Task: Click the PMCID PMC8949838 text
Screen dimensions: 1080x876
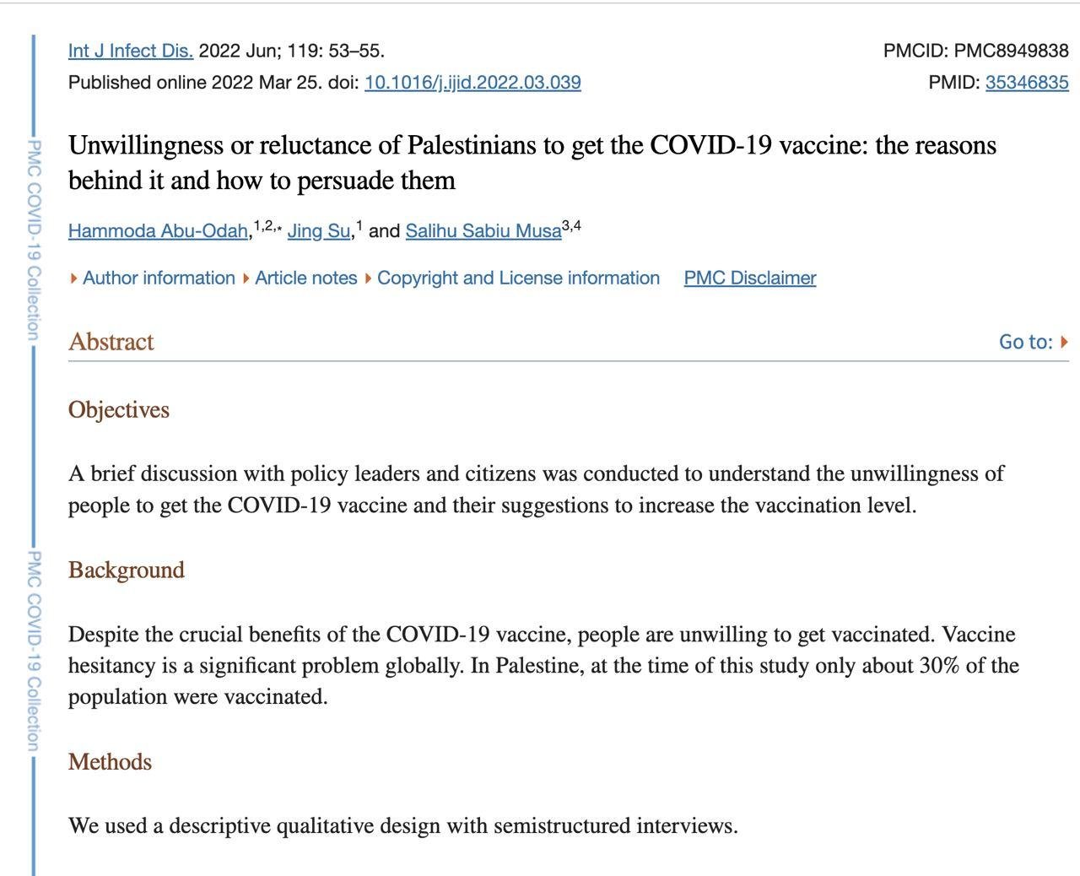Action: click(x=975, y=51)
